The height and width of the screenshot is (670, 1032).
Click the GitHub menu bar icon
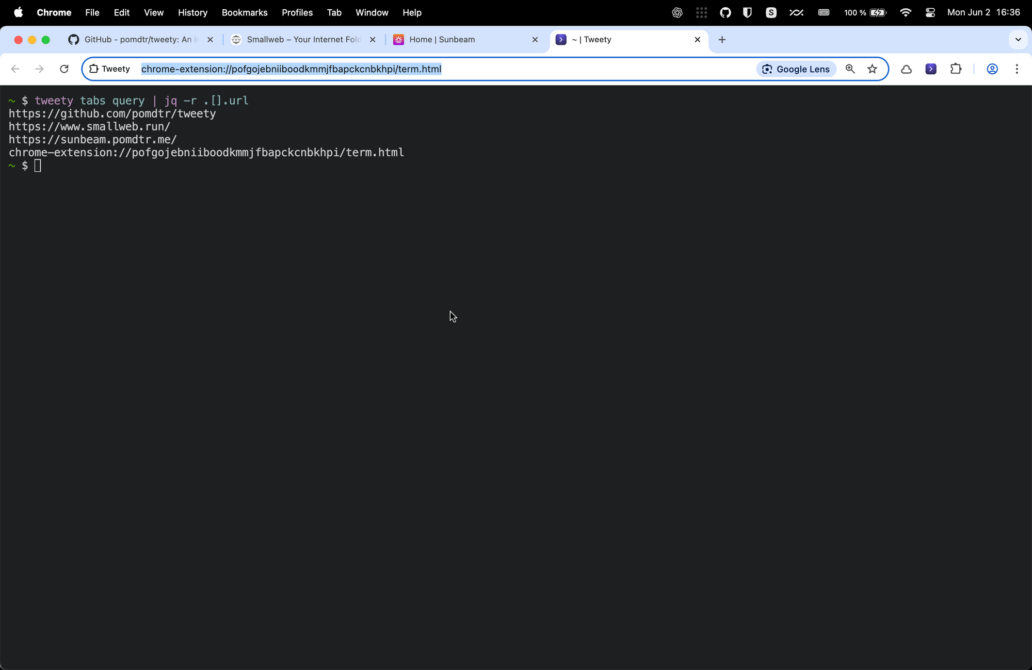pos(725,12)
